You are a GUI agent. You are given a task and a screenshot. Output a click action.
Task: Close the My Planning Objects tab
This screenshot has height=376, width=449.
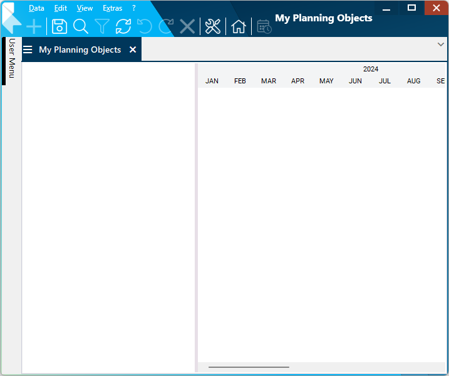[133, 50]
